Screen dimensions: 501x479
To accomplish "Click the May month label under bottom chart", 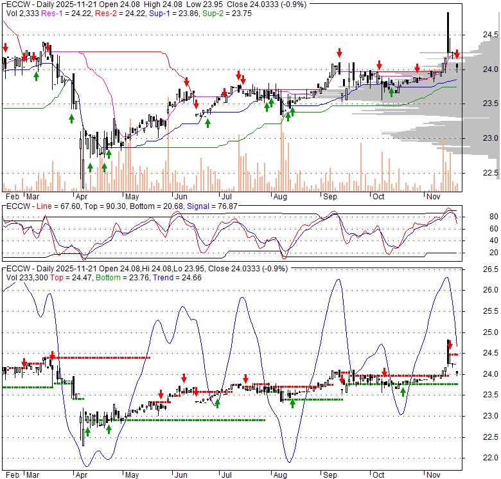I will click(132, 475).
